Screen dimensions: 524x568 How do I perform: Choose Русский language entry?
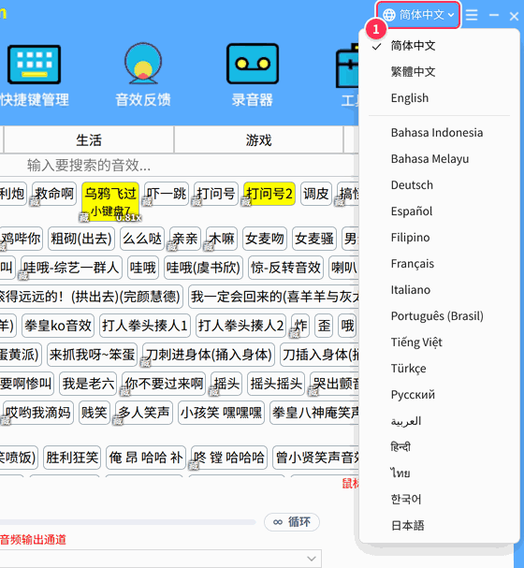pos(413,395)
